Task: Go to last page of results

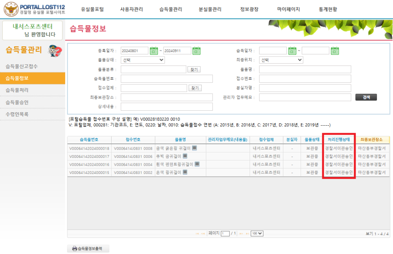Action: pos(247,234)
